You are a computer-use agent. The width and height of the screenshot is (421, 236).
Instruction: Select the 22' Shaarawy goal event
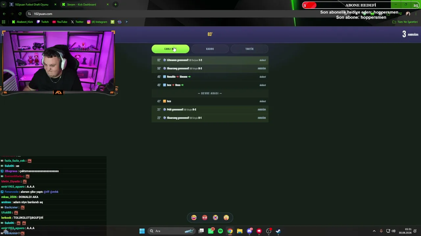click(210, 118)
